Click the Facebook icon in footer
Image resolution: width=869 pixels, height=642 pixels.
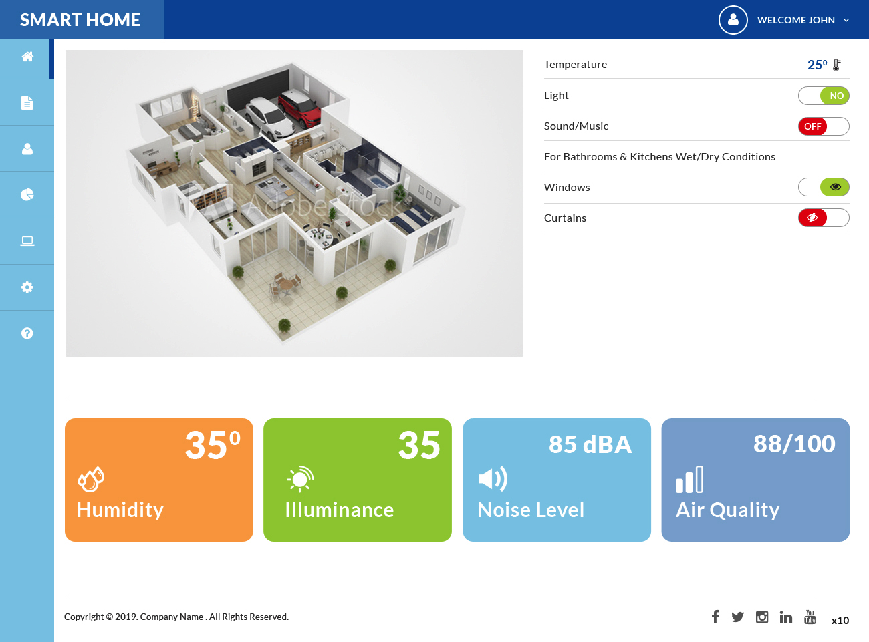(x=715, y=617)
